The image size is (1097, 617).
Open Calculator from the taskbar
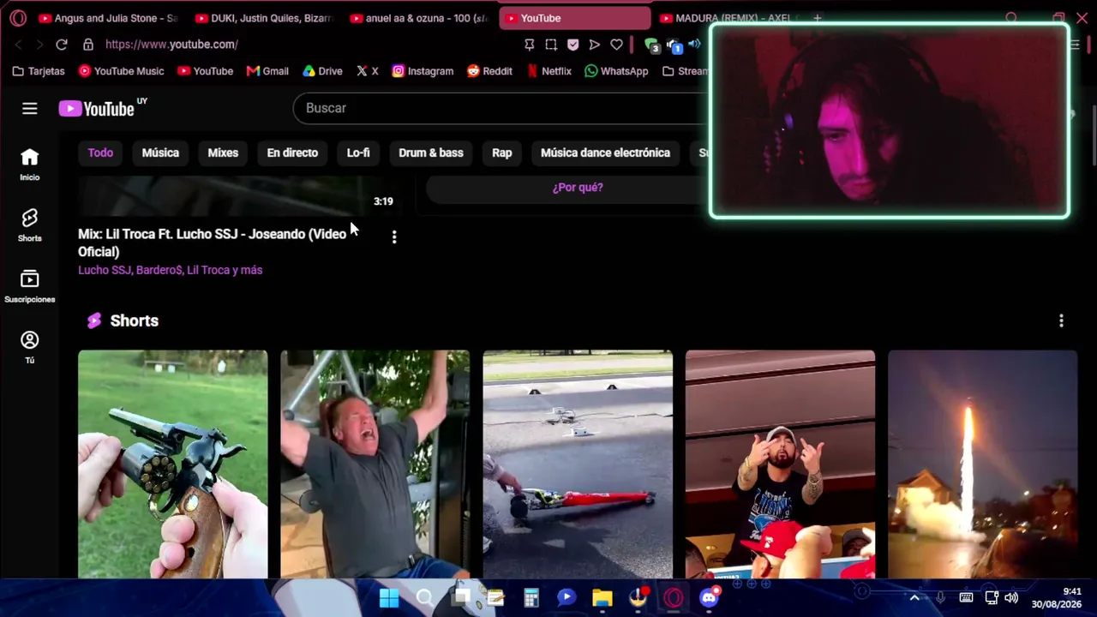tap(531, 598)
